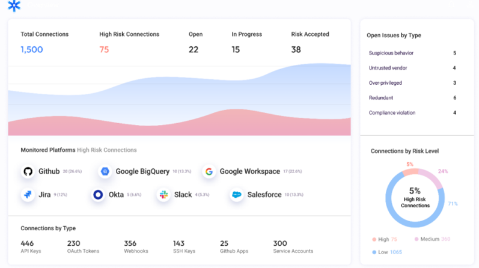Select the Jira platform icon
The image size is (479, 268).
(28, 195)
